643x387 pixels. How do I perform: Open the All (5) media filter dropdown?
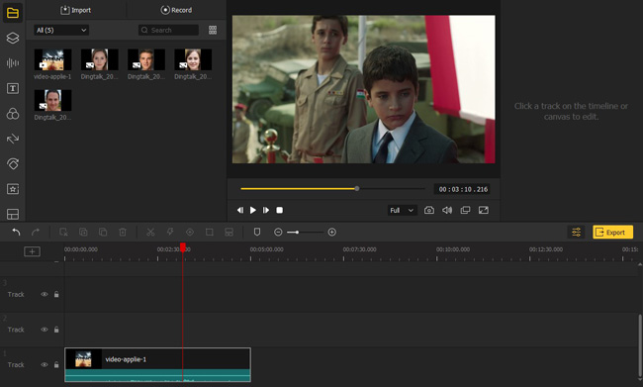pos(61,30)
